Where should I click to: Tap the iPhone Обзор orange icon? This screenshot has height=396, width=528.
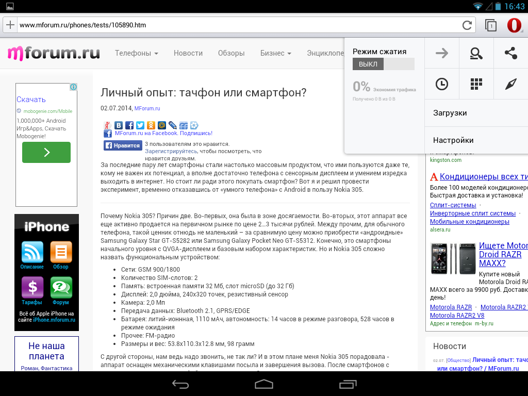coord(61,252)
